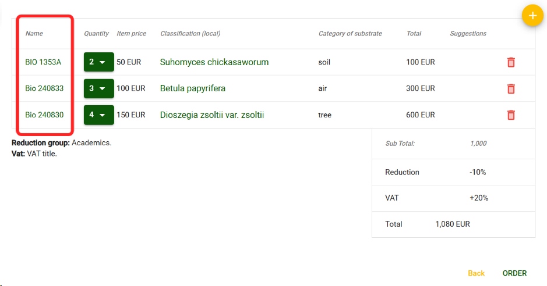
Task: Delete the Bio 240833 row
Action: click(x=511, y=88)
